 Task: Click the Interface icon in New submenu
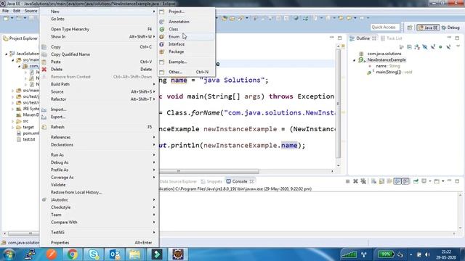click(x=162, y=44)
